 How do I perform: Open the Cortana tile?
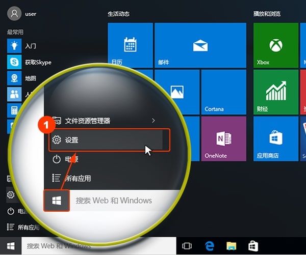click(224, 92)
